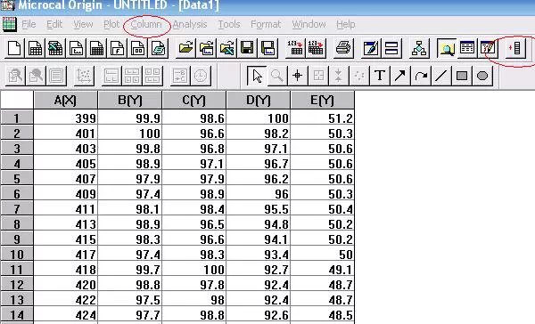Viewport: 535px width, 324px height.
Task: Click the Open folder icon
Action: point(185,48)
